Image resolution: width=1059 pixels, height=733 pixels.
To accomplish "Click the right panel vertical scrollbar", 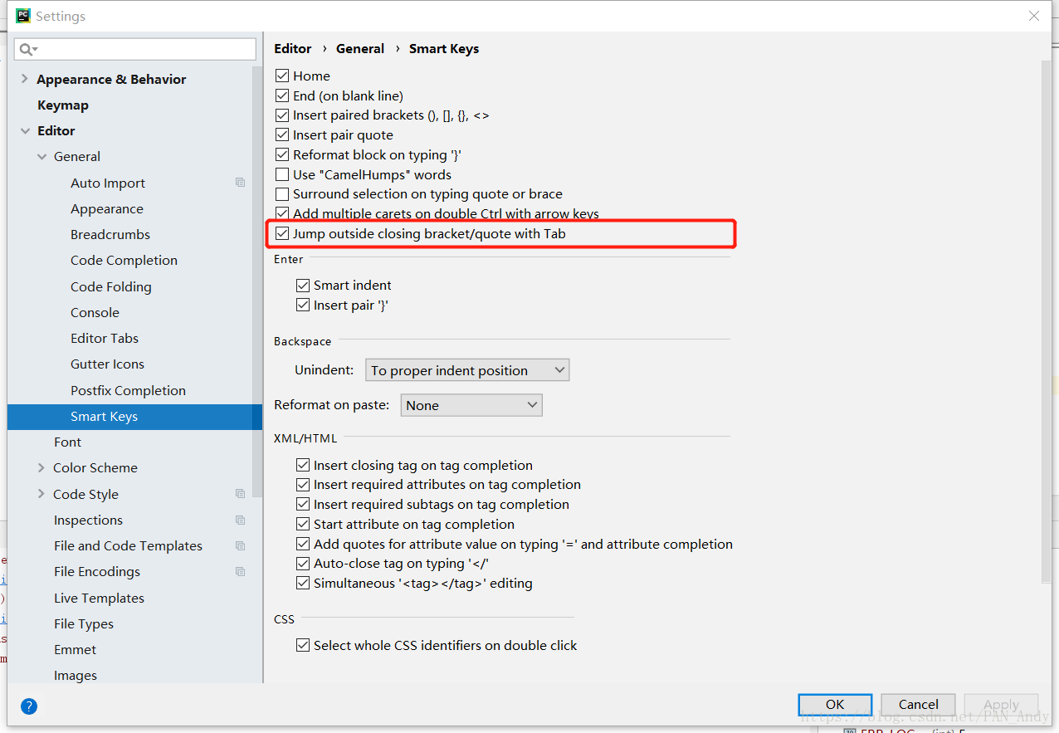I will 1046,321.
